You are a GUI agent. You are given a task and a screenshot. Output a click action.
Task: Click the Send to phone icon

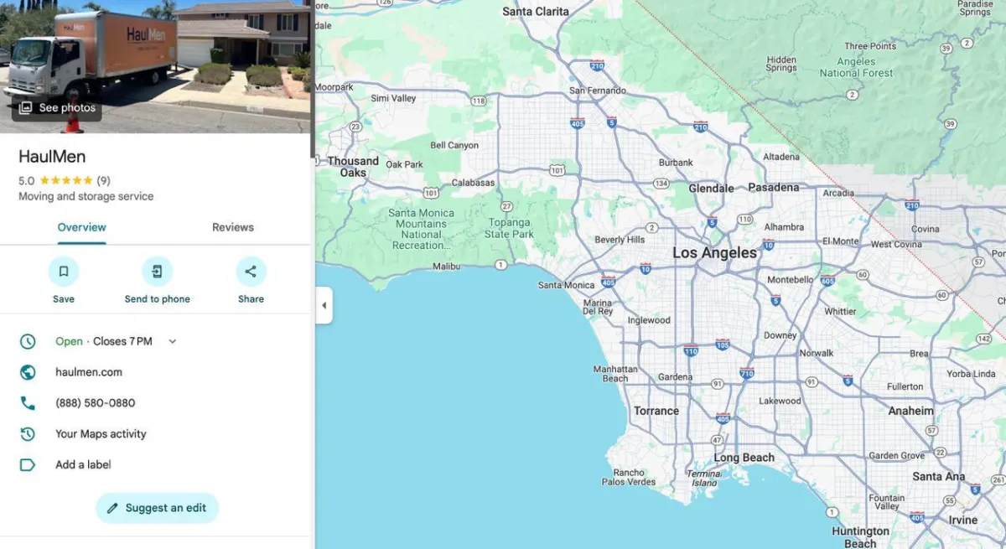tap(157, 272)
